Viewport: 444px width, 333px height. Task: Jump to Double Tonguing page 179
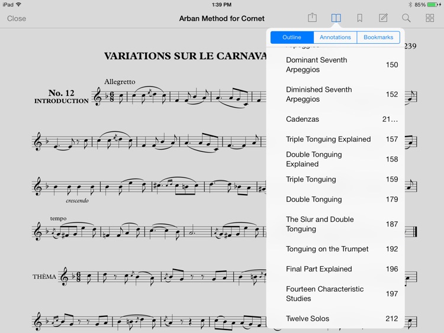click(x=336, y=199)
